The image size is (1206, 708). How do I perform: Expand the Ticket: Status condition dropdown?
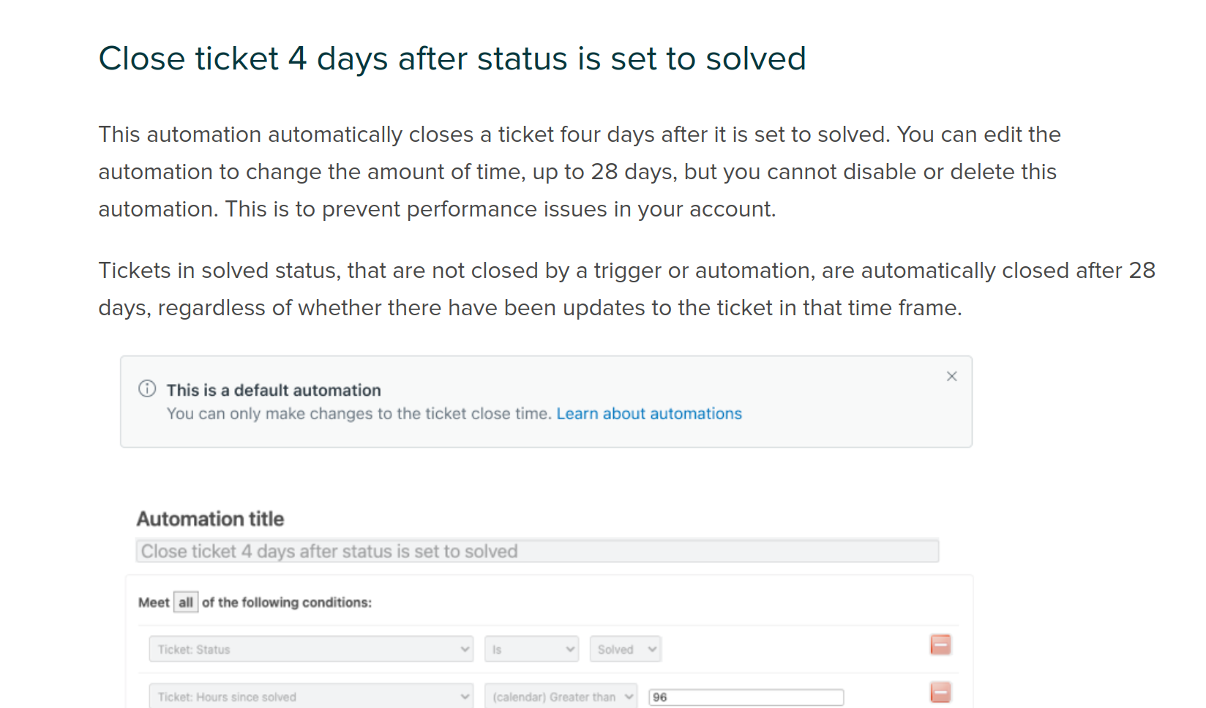(311, 649)
